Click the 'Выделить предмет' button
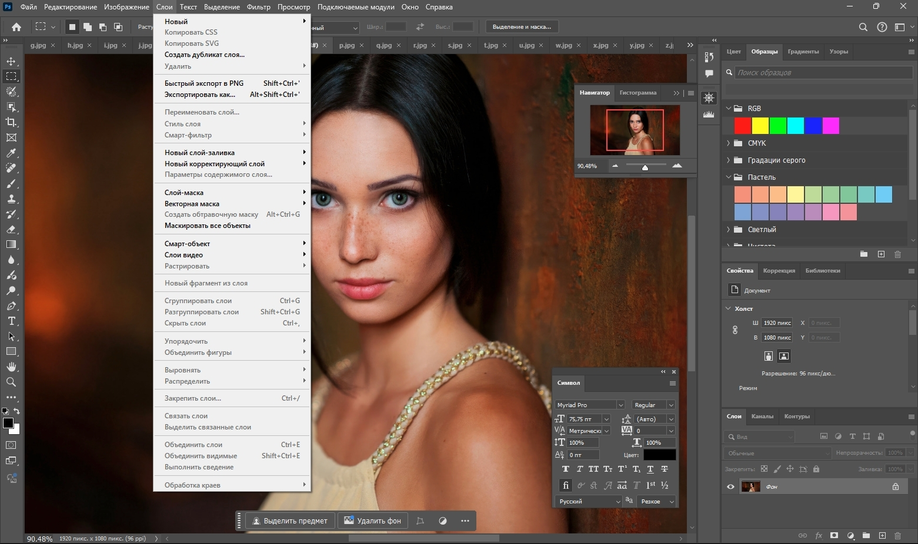 click(290, 521)
